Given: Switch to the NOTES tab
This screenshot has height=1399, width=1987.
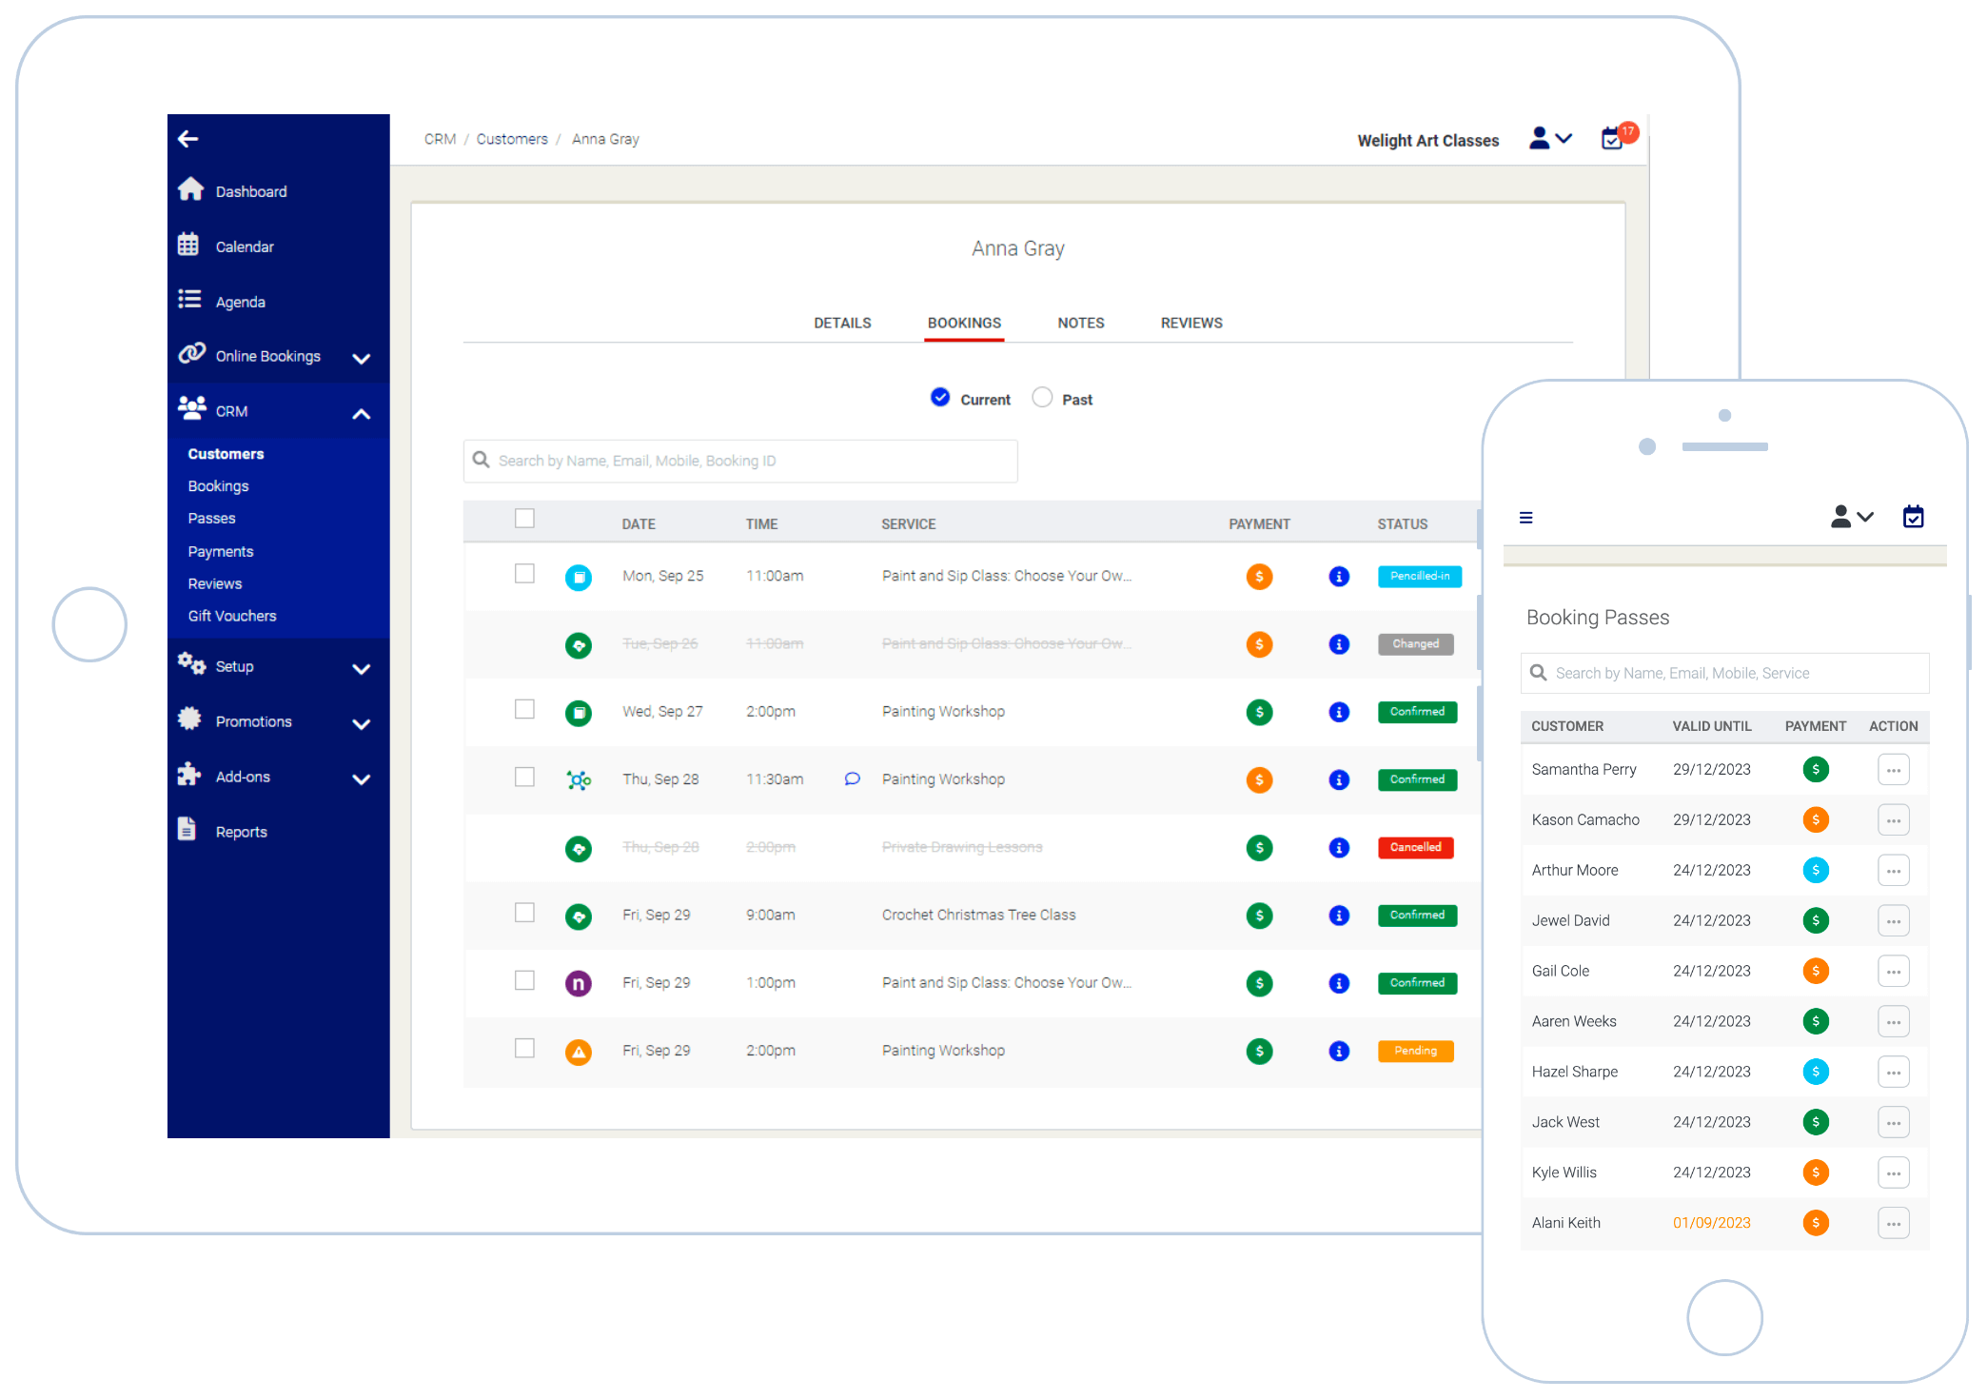Looking at the screenshot, I should [x=1080, y=323].
